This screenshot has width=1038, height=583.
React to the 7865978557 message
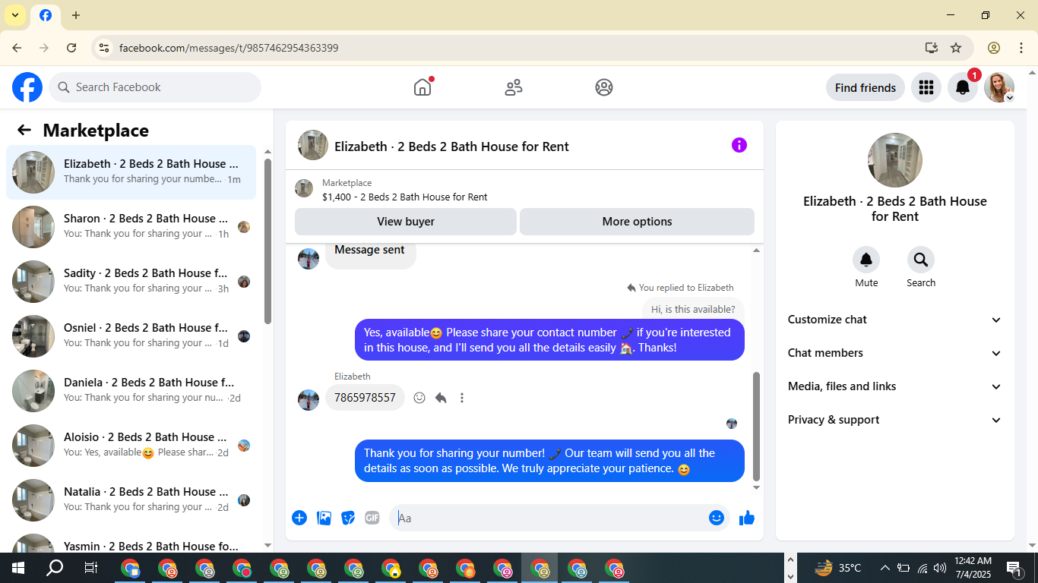419,398
